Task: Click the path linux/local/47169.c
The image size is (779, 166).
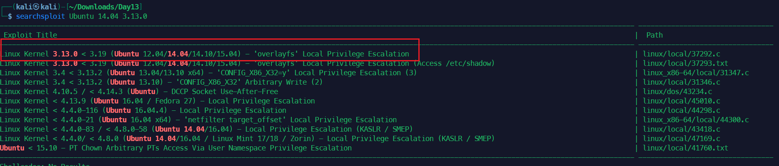Action: tap(681, 139)
